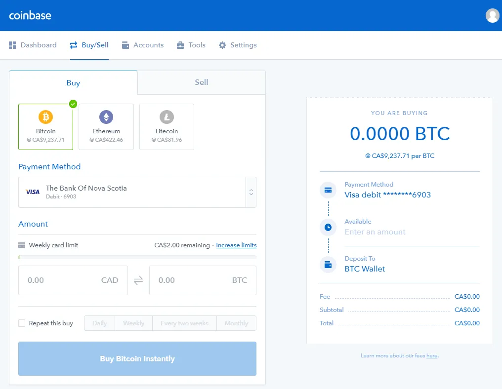This screenshot has width=502, height=389.
Task: Click the Fee CA$0.00 value
Action: (467, 297)
